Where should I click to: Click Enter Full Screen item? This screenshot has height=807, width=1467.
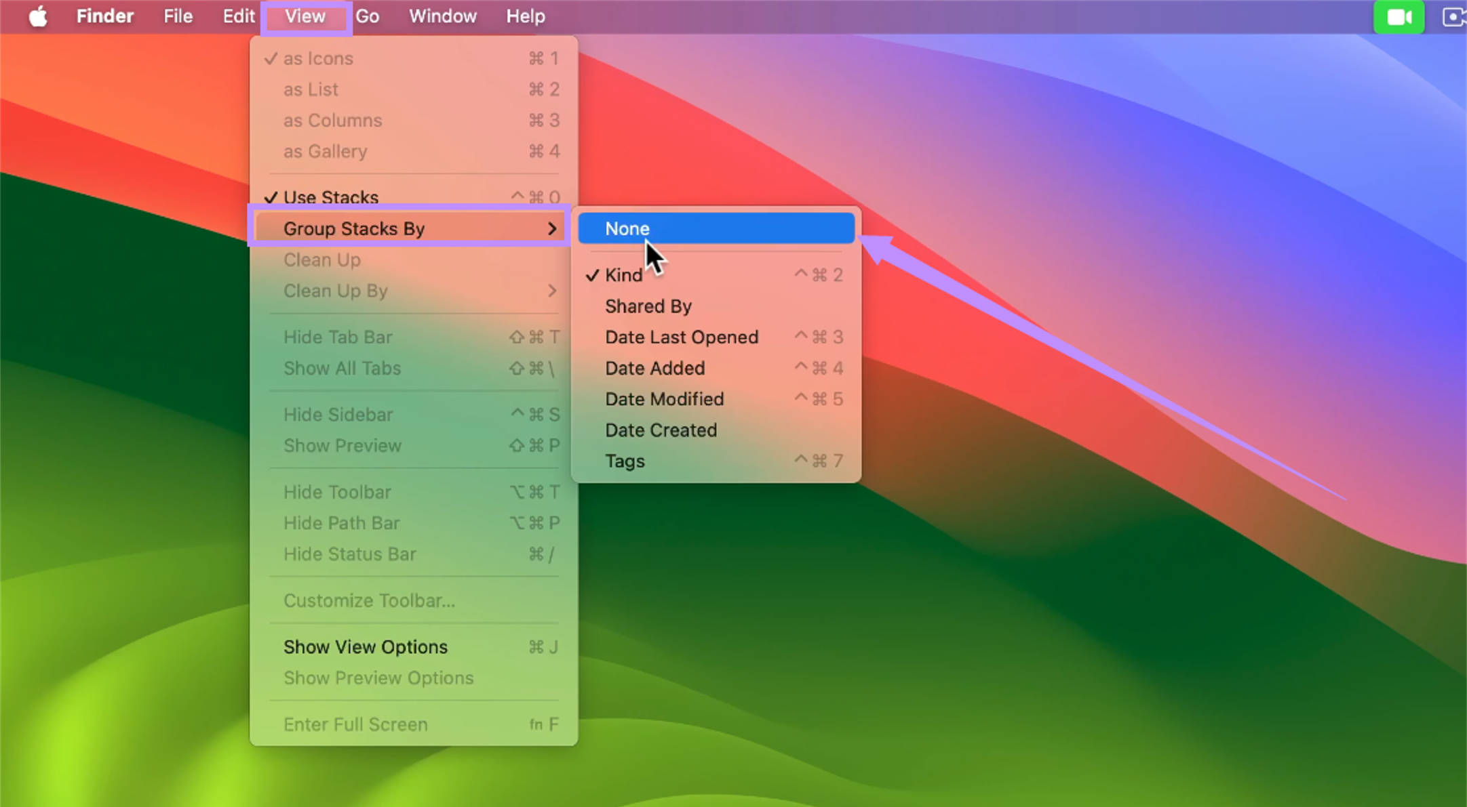click(414, 724)
